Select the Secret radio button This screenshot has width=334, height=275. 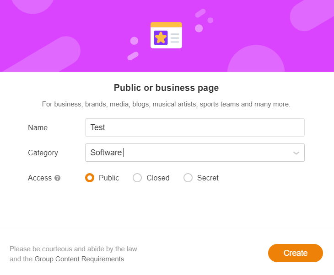(x=188, y=178)
